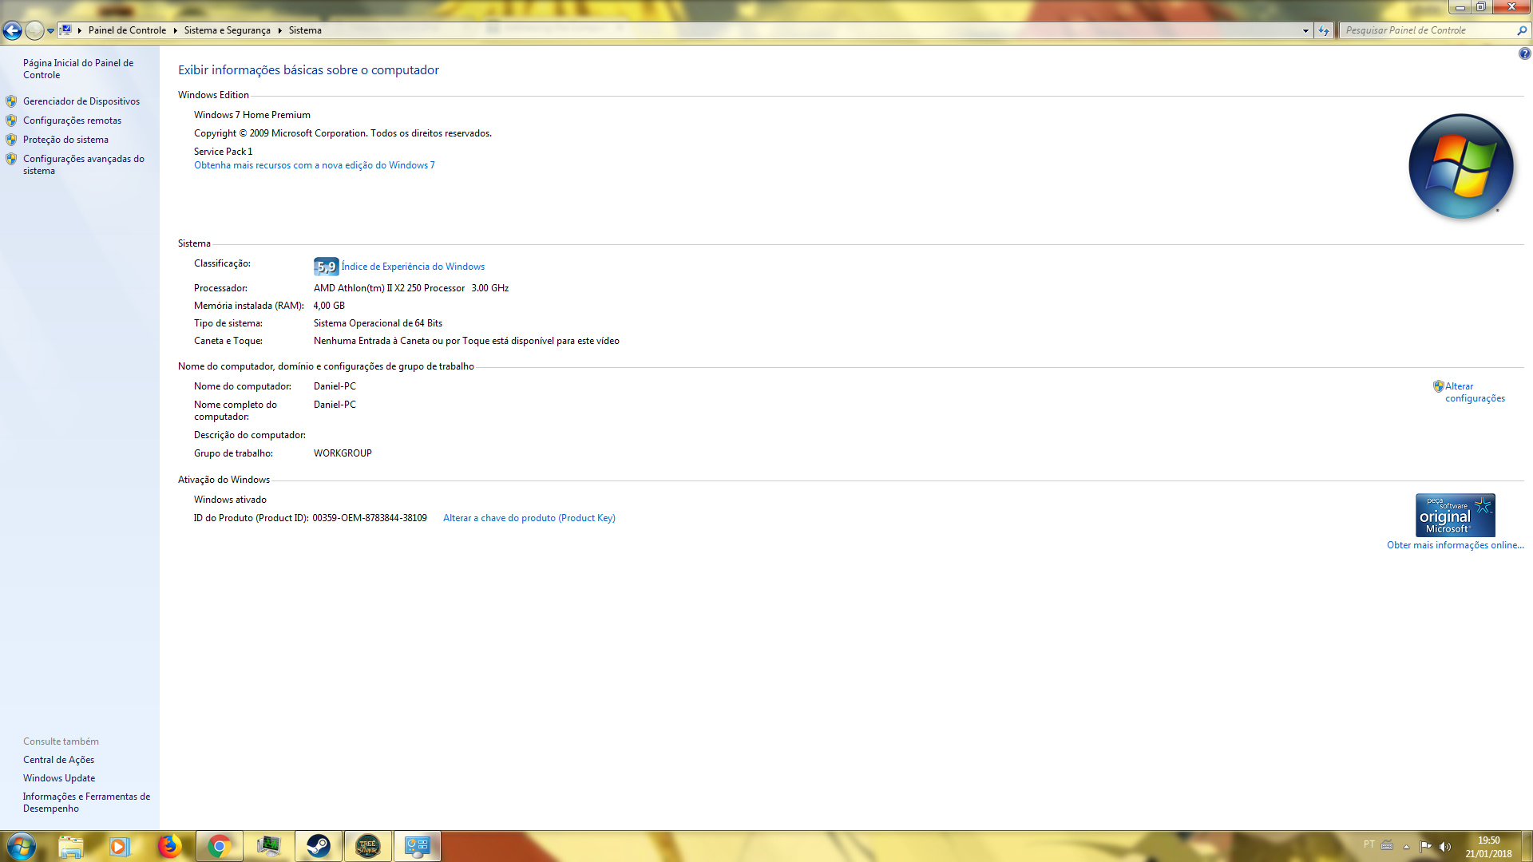Image resolution: width=1533 pixels, height=862 pixels.
Task: Select Painel de Controle breadcrumb
Action: [x=127, y=30]
